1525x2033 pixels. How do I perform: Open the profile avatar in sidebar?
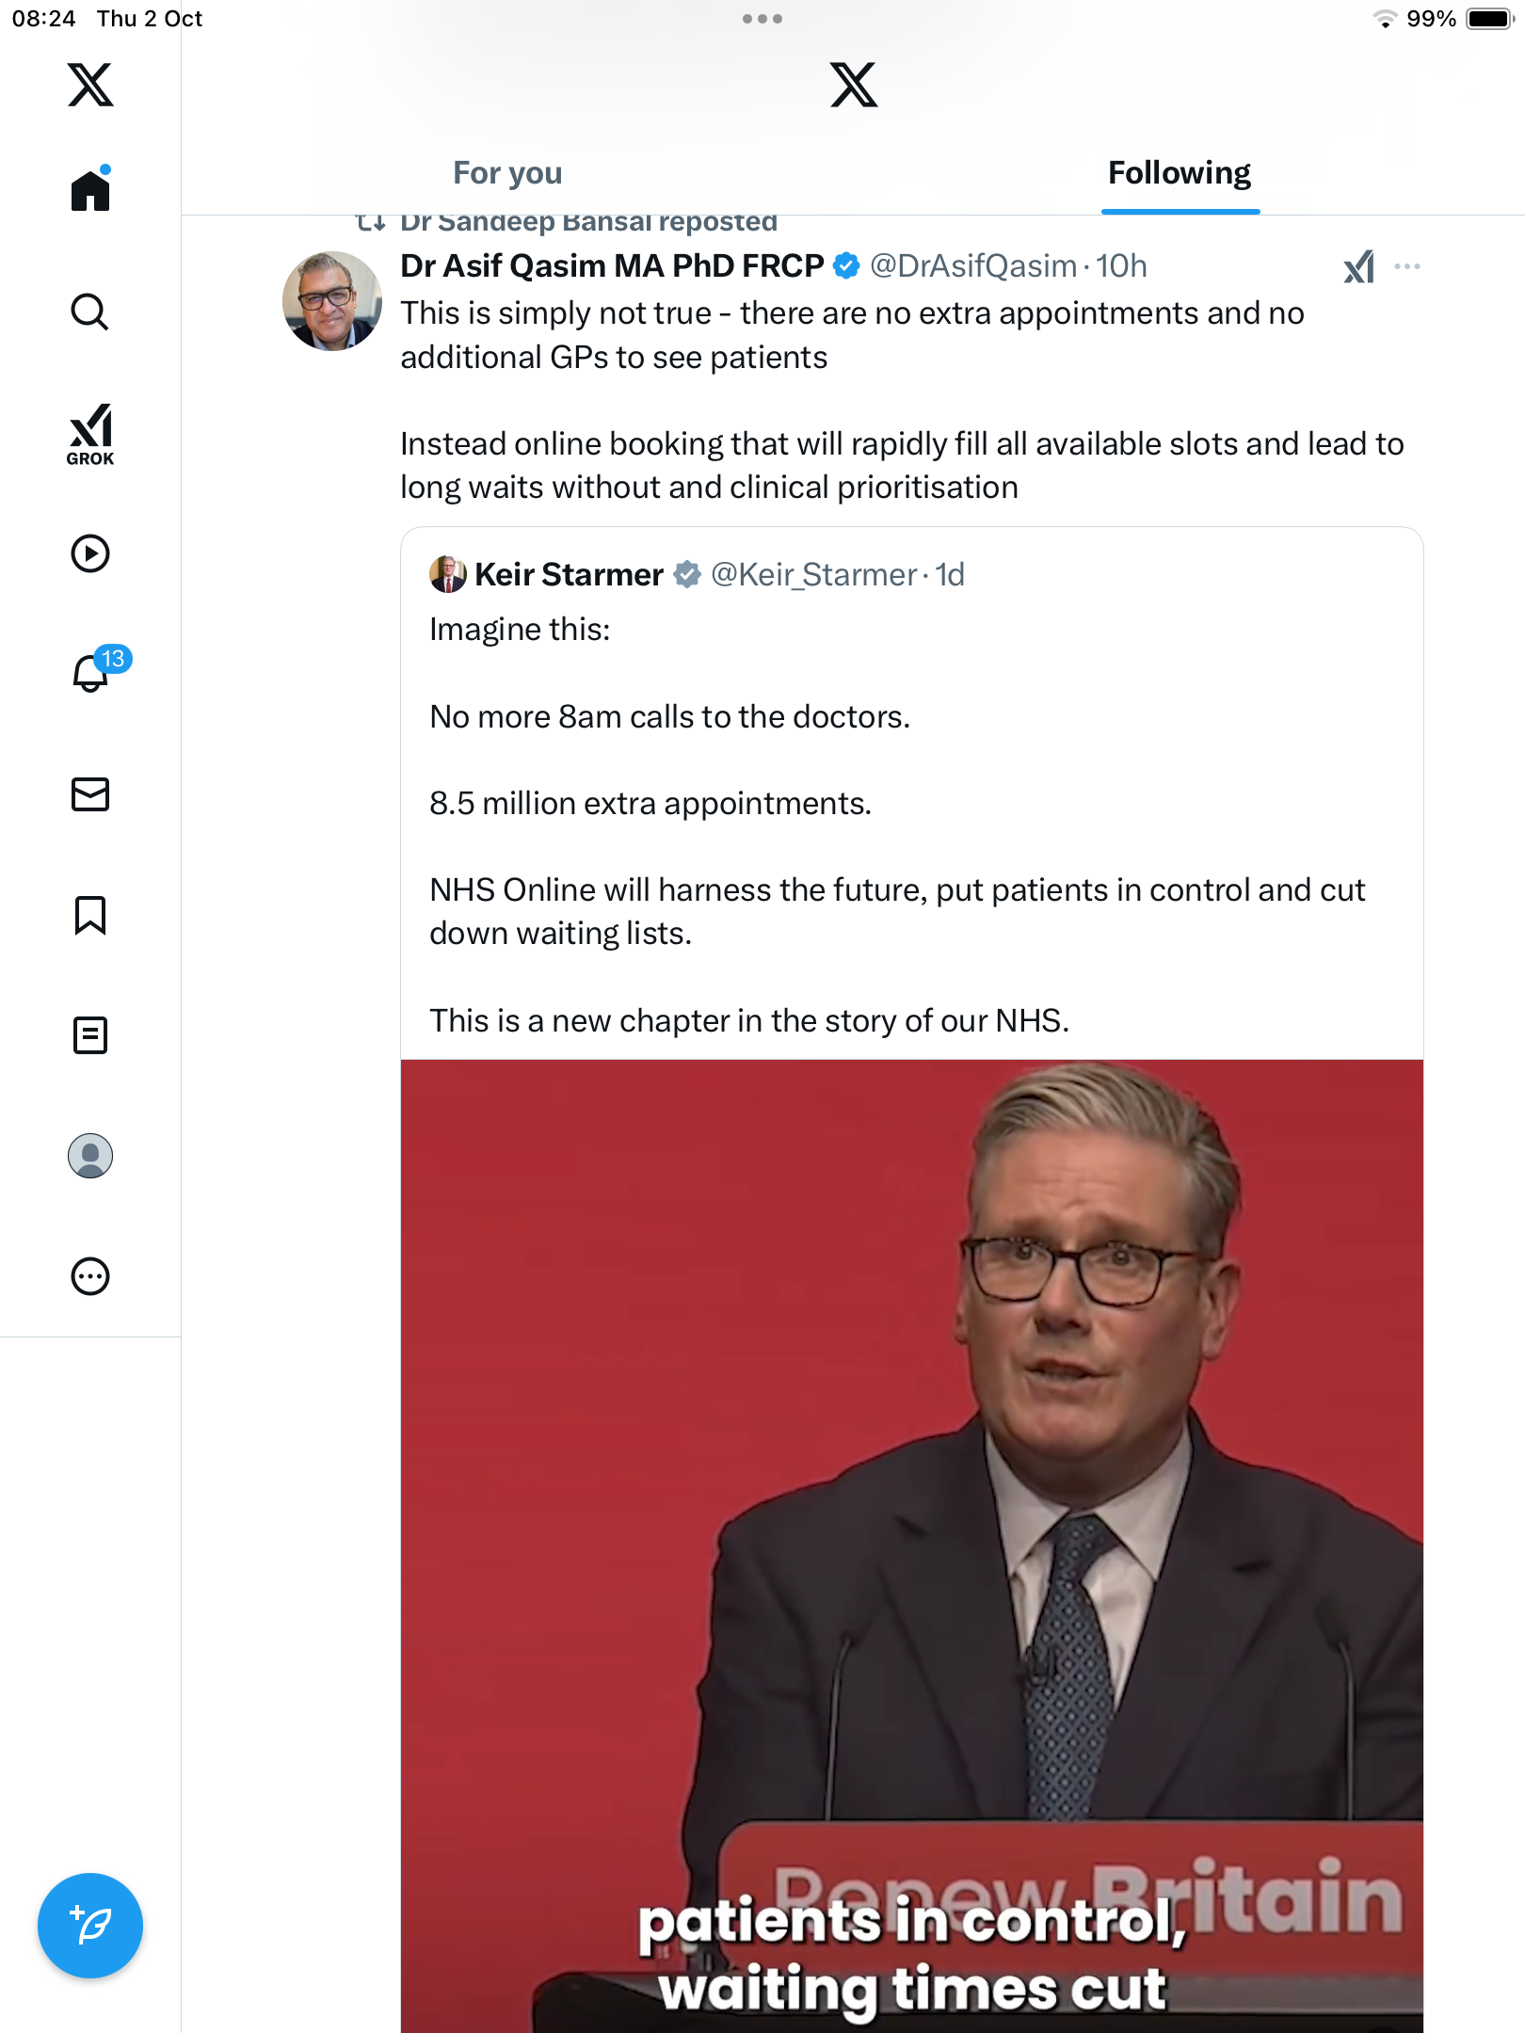tap(90, 1156)
